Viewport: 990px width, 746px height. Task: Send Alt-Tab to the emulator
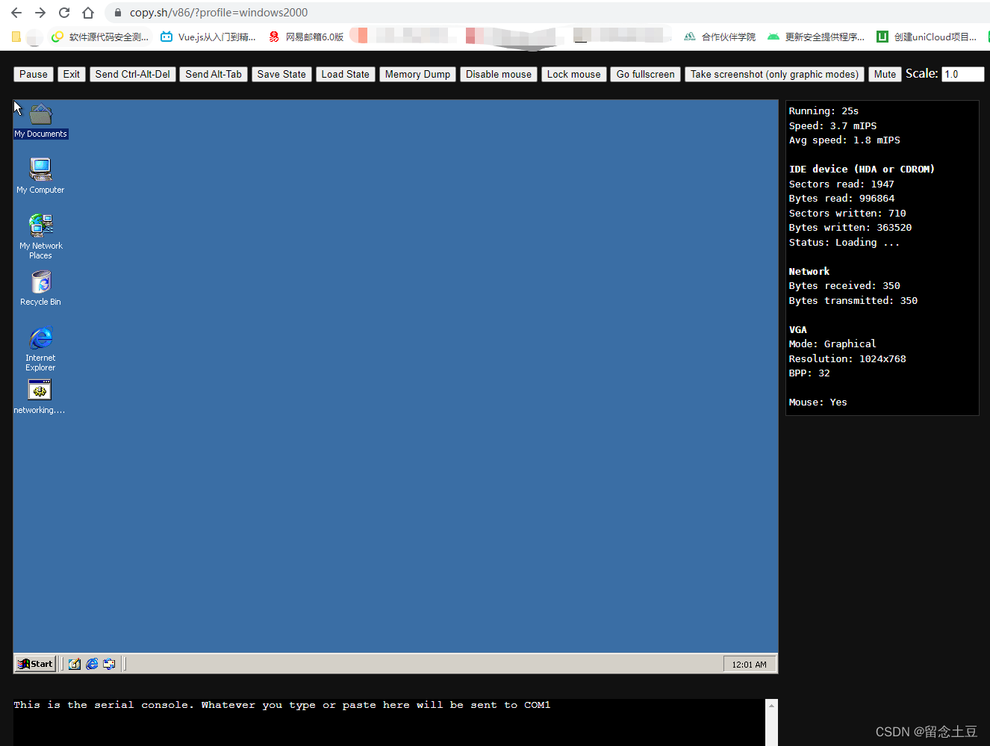(214, 74)
